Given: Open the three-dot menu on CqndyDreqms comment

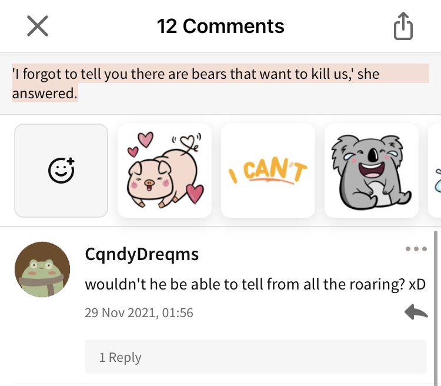Looking at the screenshot, I should coord(416,249).
